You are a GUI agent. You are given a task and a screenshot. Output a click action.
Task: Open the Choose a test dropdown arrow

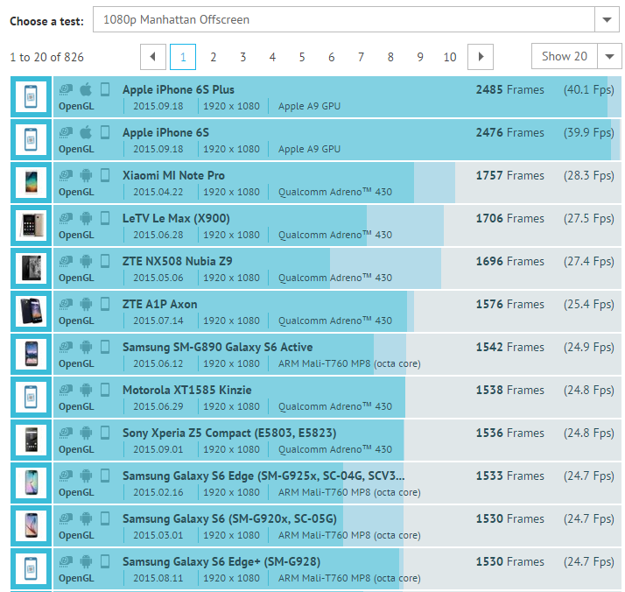607,19
